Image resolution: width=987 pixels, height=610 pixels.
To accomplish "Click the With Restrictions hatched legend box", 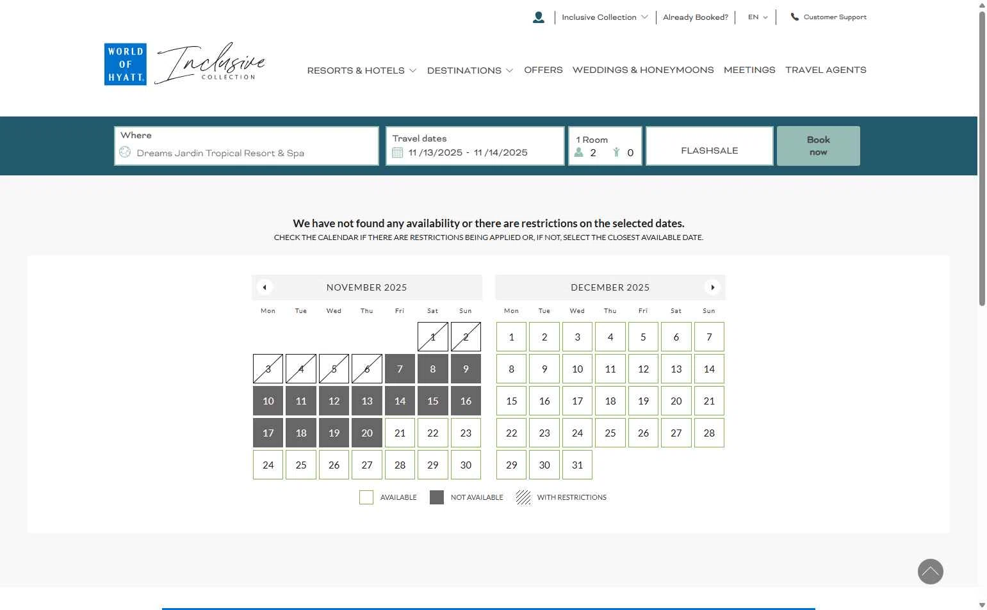I will [x=523, y=497].
